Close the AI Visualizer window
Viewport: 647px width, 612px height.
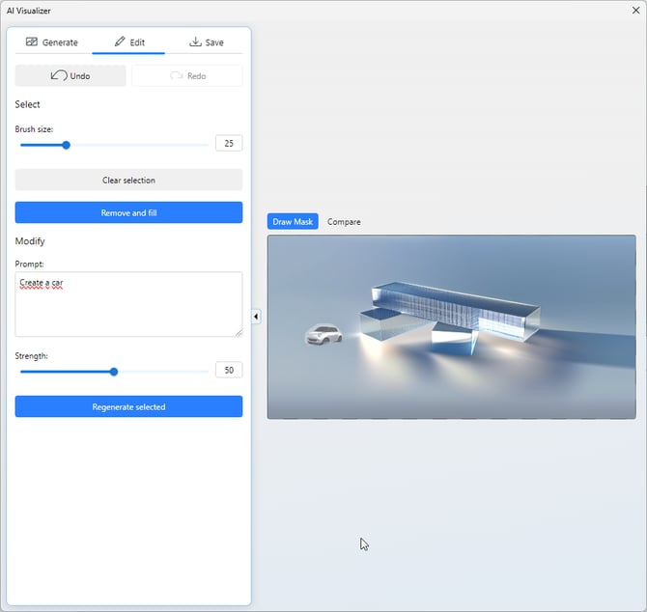point(634,11)
